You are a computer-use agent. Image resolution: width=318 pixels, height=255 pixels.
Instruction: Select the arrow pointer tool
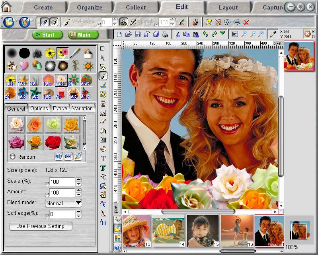pyautogui.click(x=103, y=58)
